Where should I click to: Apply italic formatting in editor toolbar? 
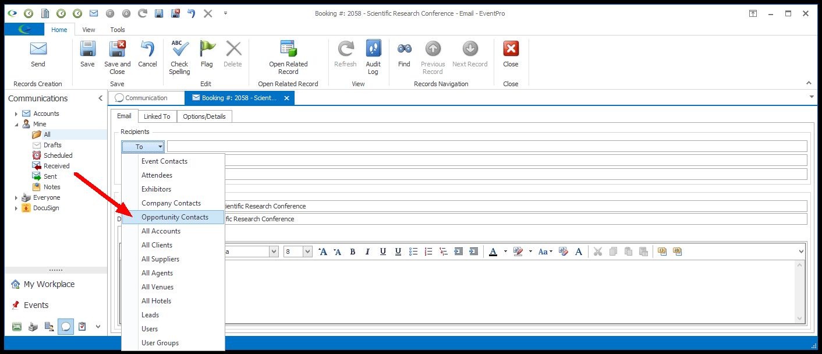pyautogui.click(x=367, y=252)
